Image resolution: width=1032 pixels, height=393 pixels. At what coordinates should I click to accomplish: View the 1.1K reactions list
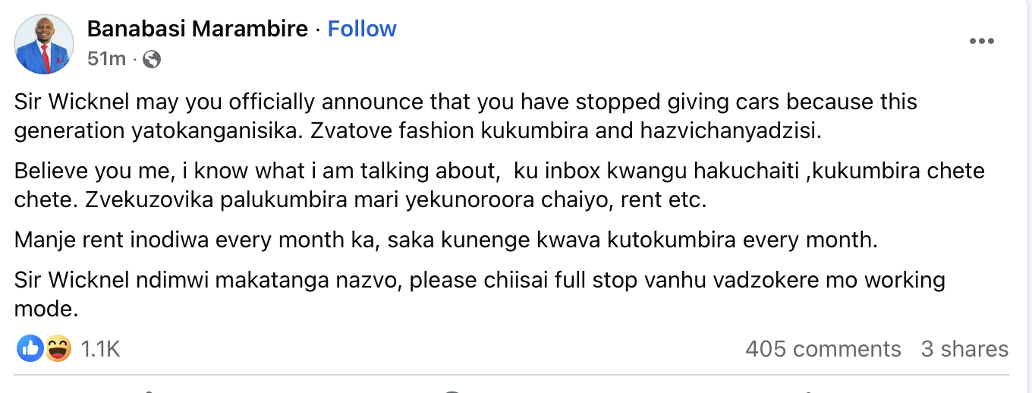[100, 349]
